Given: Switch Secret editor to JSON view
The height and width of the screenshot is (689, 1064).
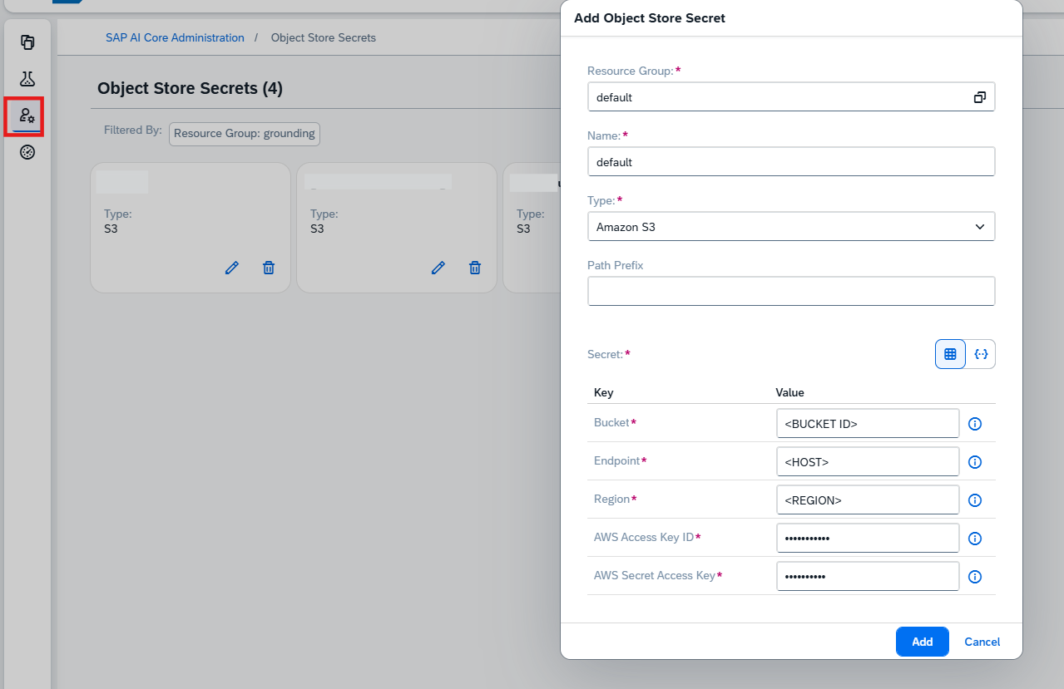Looking at the screenshot, I should 981,354.
